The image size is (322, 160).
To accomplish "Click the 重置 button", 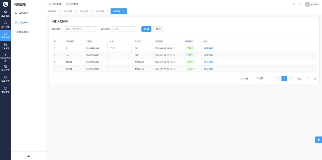I will tap(158, 29).
